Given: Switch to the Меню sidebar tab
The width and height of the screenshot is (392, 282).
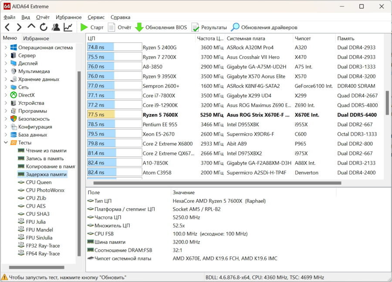Looking at the screenshot, I should pos(10,38).
